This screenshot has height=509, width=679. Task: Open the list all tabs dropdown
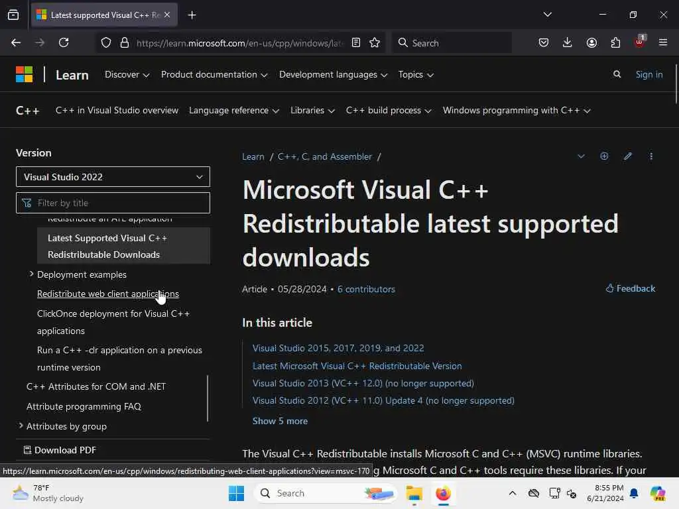[x=547, y=15]
